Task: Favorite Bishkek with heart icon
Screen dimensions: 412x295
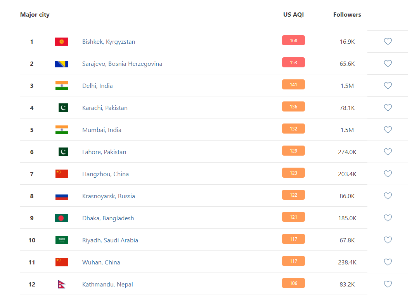Action: coord(388,41)
